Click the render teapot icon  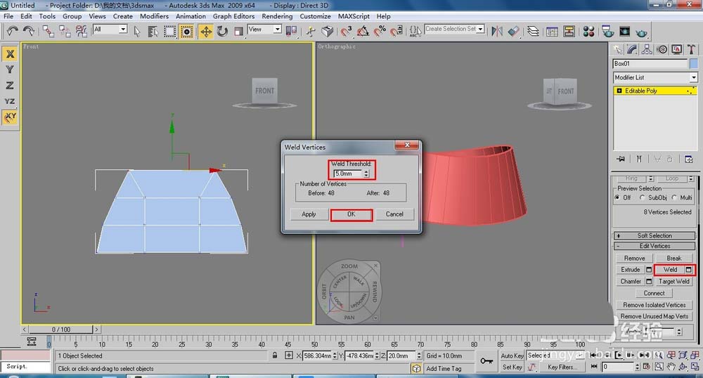tap(641, 32)
